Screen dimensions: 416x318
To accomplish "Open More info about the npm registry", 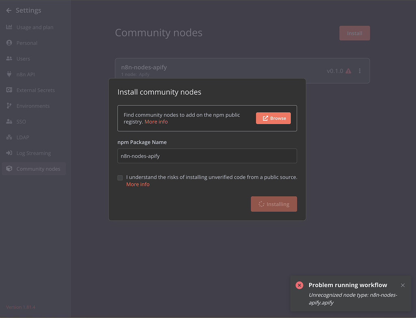I will click(156, 121).
